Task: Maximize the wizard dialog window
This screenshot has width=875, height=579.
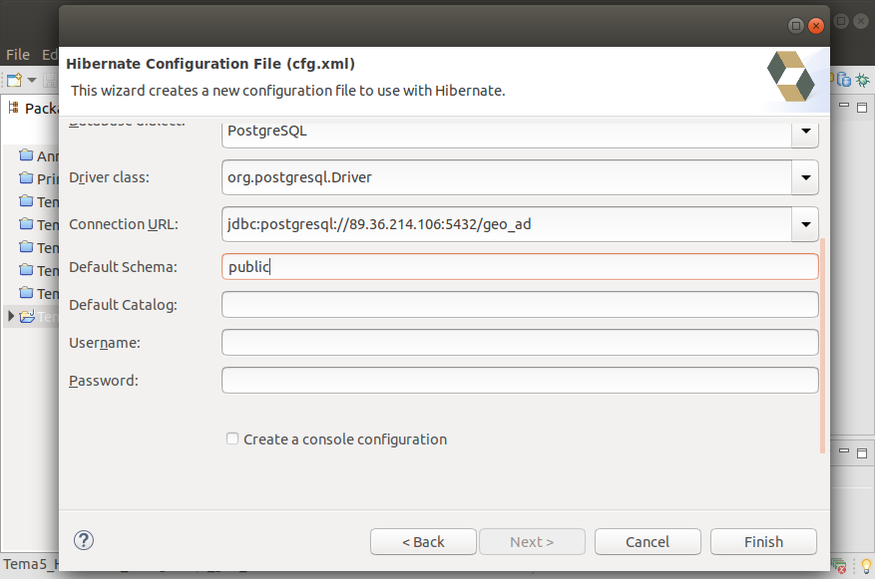Action: pos(796,26)
